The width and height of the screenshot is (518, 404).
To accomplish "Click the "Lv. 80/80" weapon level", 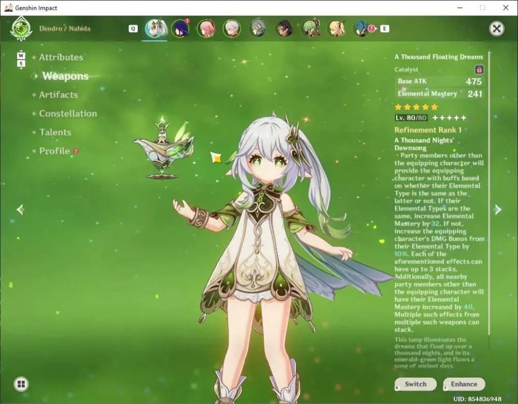I will coord(411,118).
